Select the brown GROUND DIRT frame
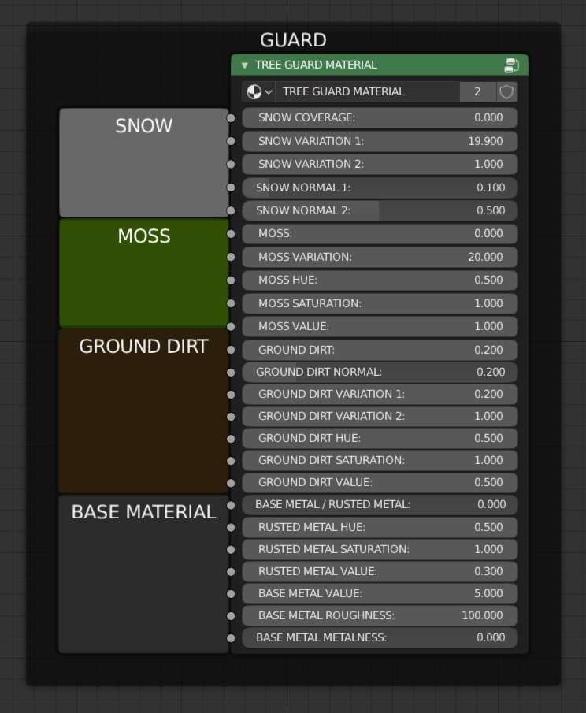Viewport: 586px width, 713px height. 143,411
